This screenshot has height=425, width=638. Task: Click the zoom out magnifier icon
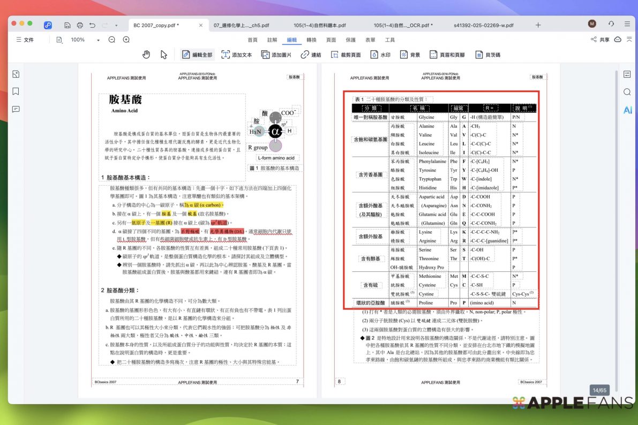point(112,40)
